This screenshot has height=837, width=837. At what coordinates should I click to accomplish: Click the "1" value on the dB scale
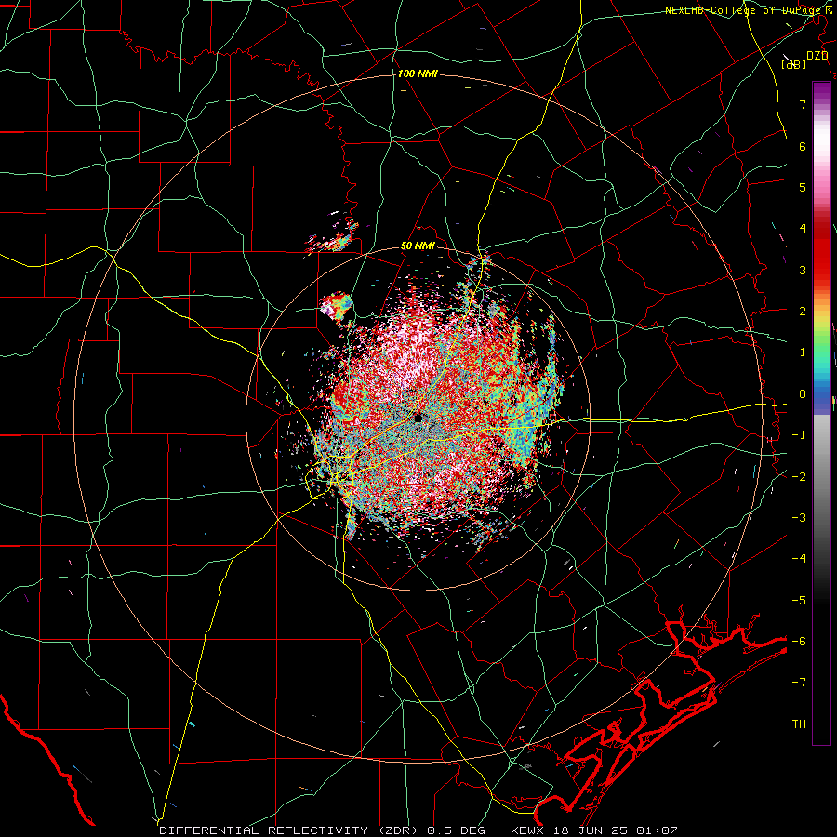click(803, 352)
